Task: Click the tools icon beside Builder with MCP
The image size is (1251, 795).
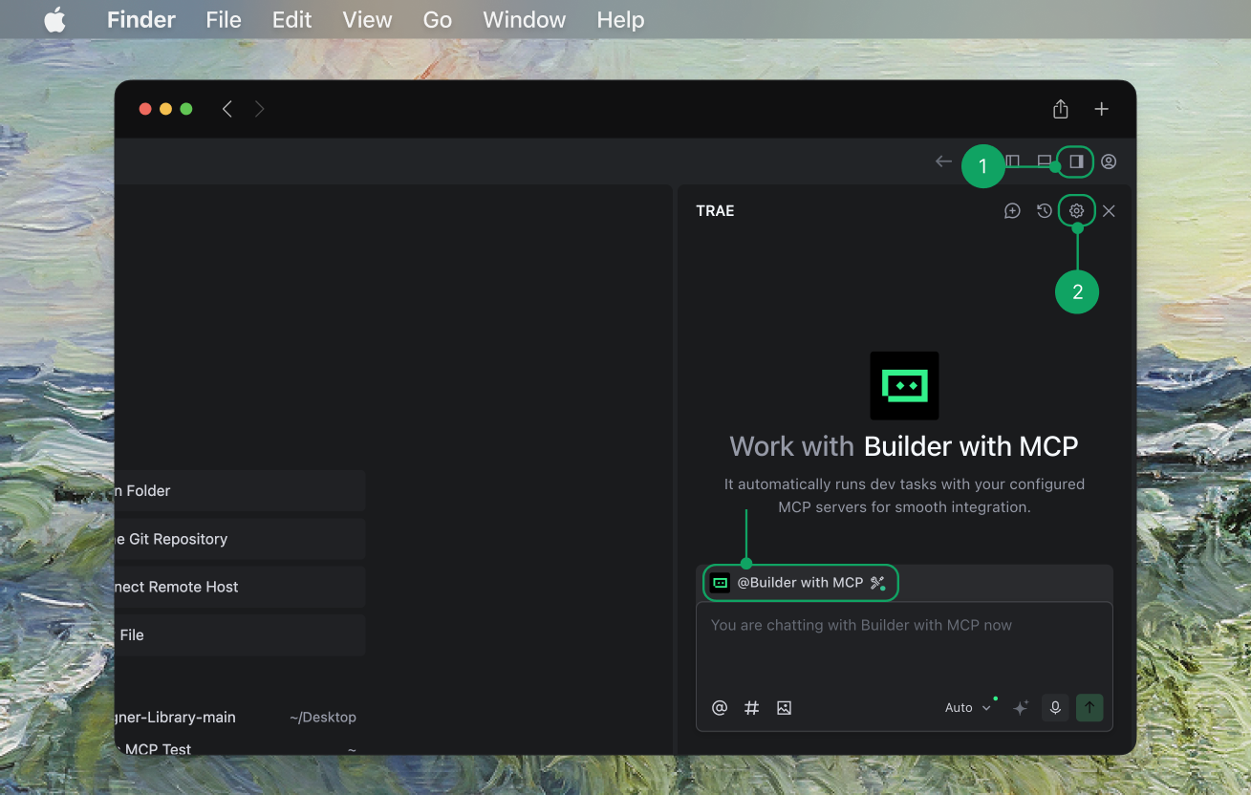Action: pyautogui.click(x=878, y=583)
